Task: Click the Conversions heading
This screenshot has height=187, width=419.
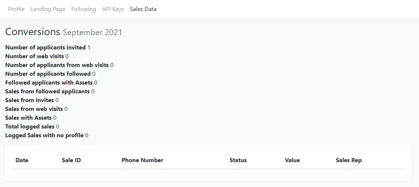Action: [33, 32]
